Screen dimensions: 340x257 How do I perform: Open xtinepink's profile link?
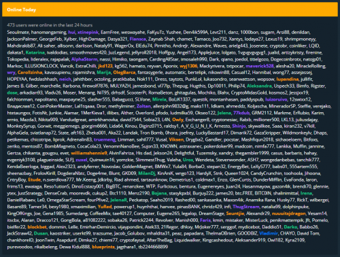88,32
